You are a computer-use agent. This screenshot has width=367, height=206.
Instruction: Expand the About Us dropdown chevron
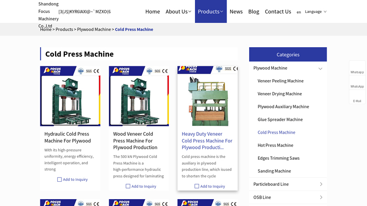[190, 11]
